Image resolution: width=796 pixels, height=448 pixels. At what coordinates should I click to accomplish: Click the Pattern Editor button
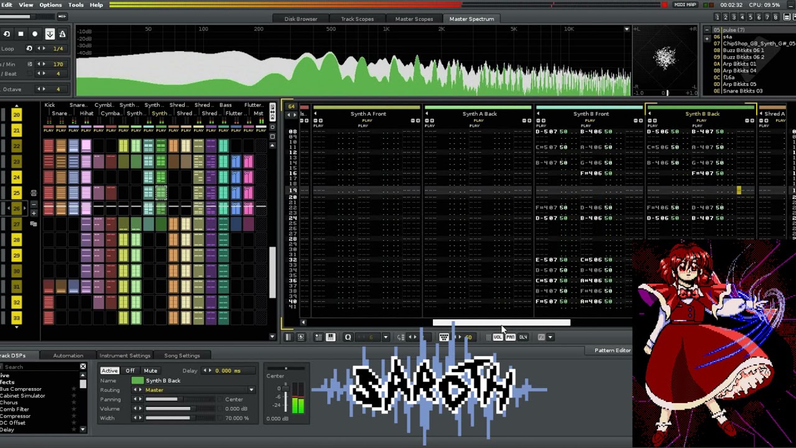[x=612, y=350]
